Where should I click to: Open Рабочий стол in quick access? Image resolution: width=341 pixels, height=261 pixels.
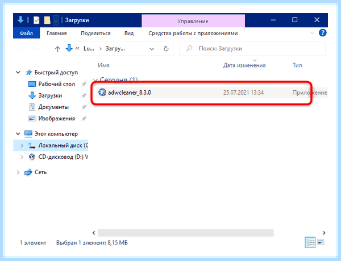(x=56, y=84)
